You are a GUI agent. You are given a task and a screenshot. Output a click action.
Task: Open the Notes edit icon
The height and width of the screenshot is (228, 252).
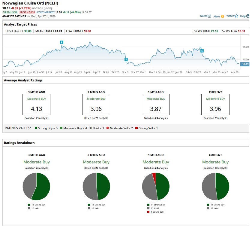click(209, 16)
